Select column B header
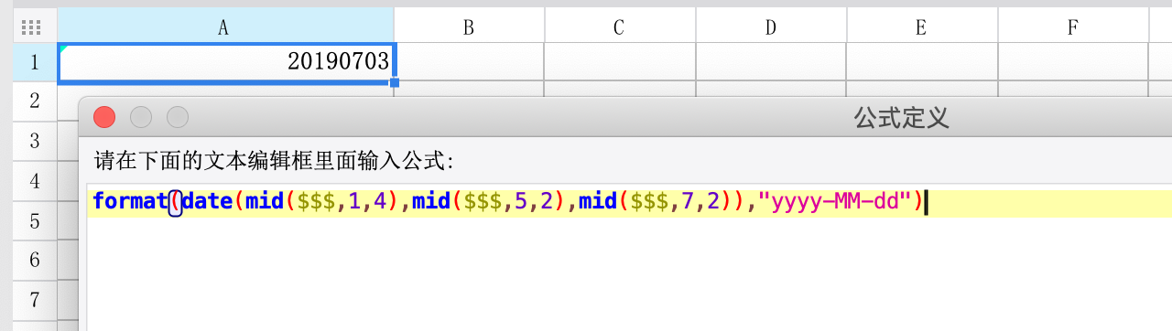The width and height of the screenshot is (1172, 331). tap(469, 27)
